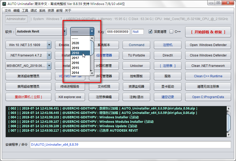The height and width of the screenshot is (161, 236).
Task: Click Kill explorer.exe button
Action: (x=70, y=97)
